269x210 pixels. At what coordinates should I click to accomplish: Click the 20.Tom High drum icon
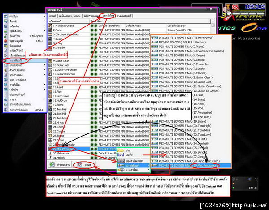pos(50,109)
